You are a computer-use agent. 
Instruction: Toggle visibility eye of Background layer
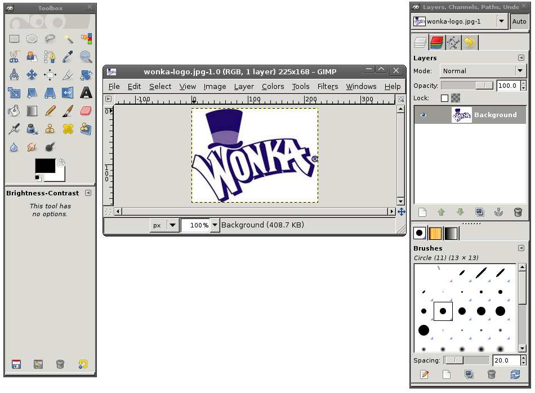tap(423, 115)
